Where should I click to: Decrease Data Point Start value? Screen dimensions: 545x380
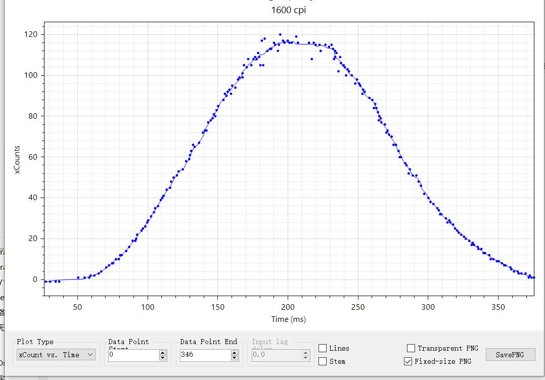[163, 358]
